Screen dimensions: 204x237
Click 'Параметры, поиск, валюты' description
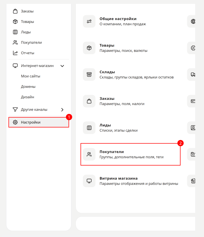[x=123, y=51]
